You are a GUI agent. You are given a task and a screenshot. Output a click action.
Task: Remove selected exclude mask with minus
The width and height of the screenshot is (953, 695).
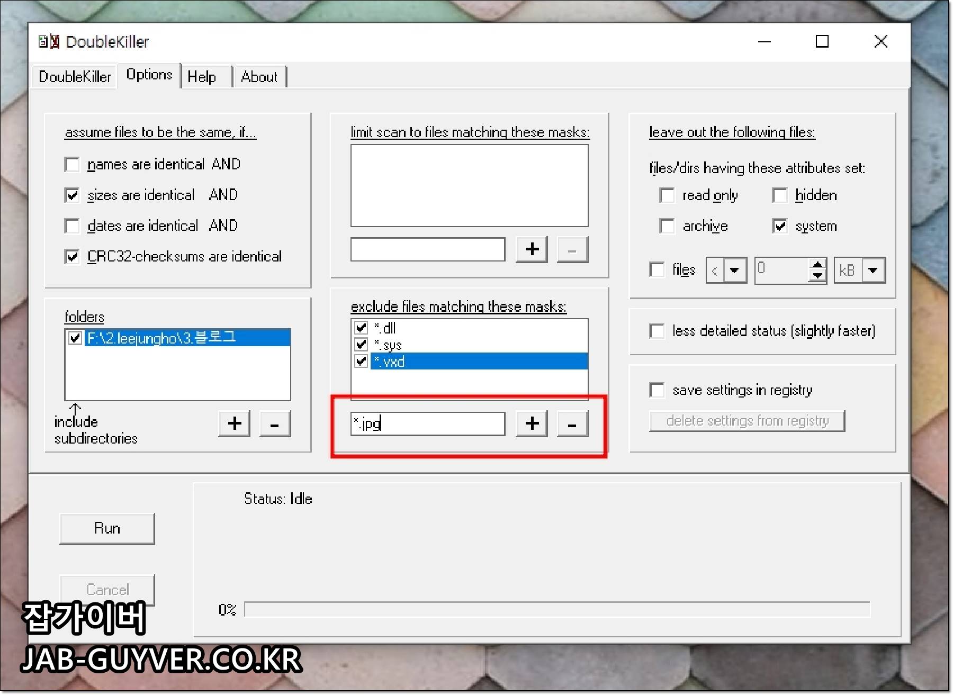pos(572,423)
